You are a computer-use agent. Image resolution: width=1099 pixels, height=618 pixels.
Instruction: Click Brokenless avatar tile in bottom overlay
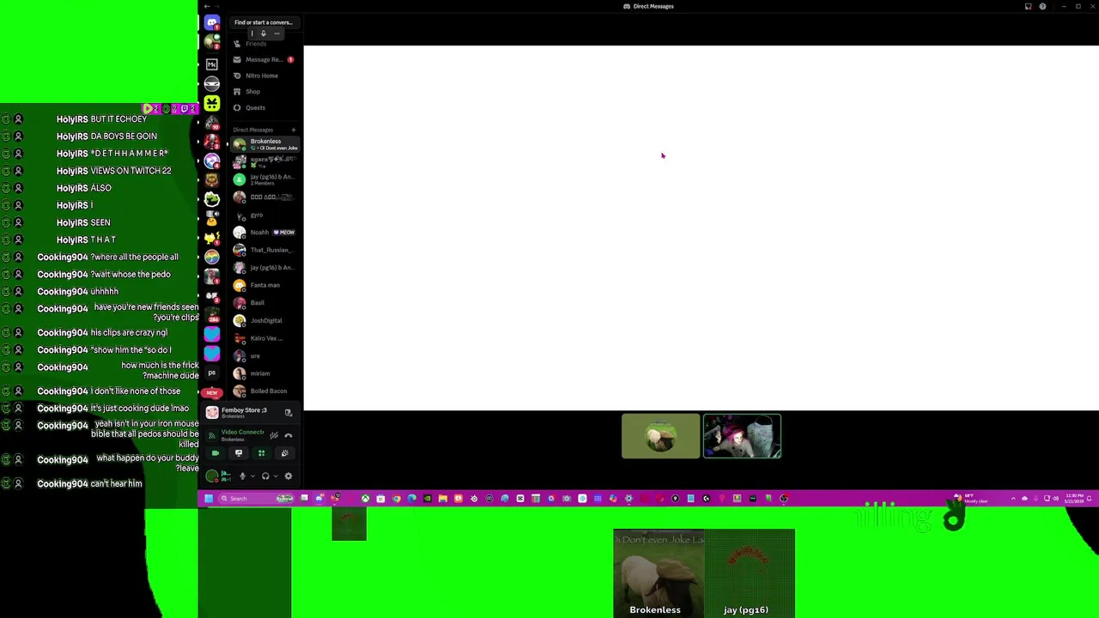pos(659,573)
